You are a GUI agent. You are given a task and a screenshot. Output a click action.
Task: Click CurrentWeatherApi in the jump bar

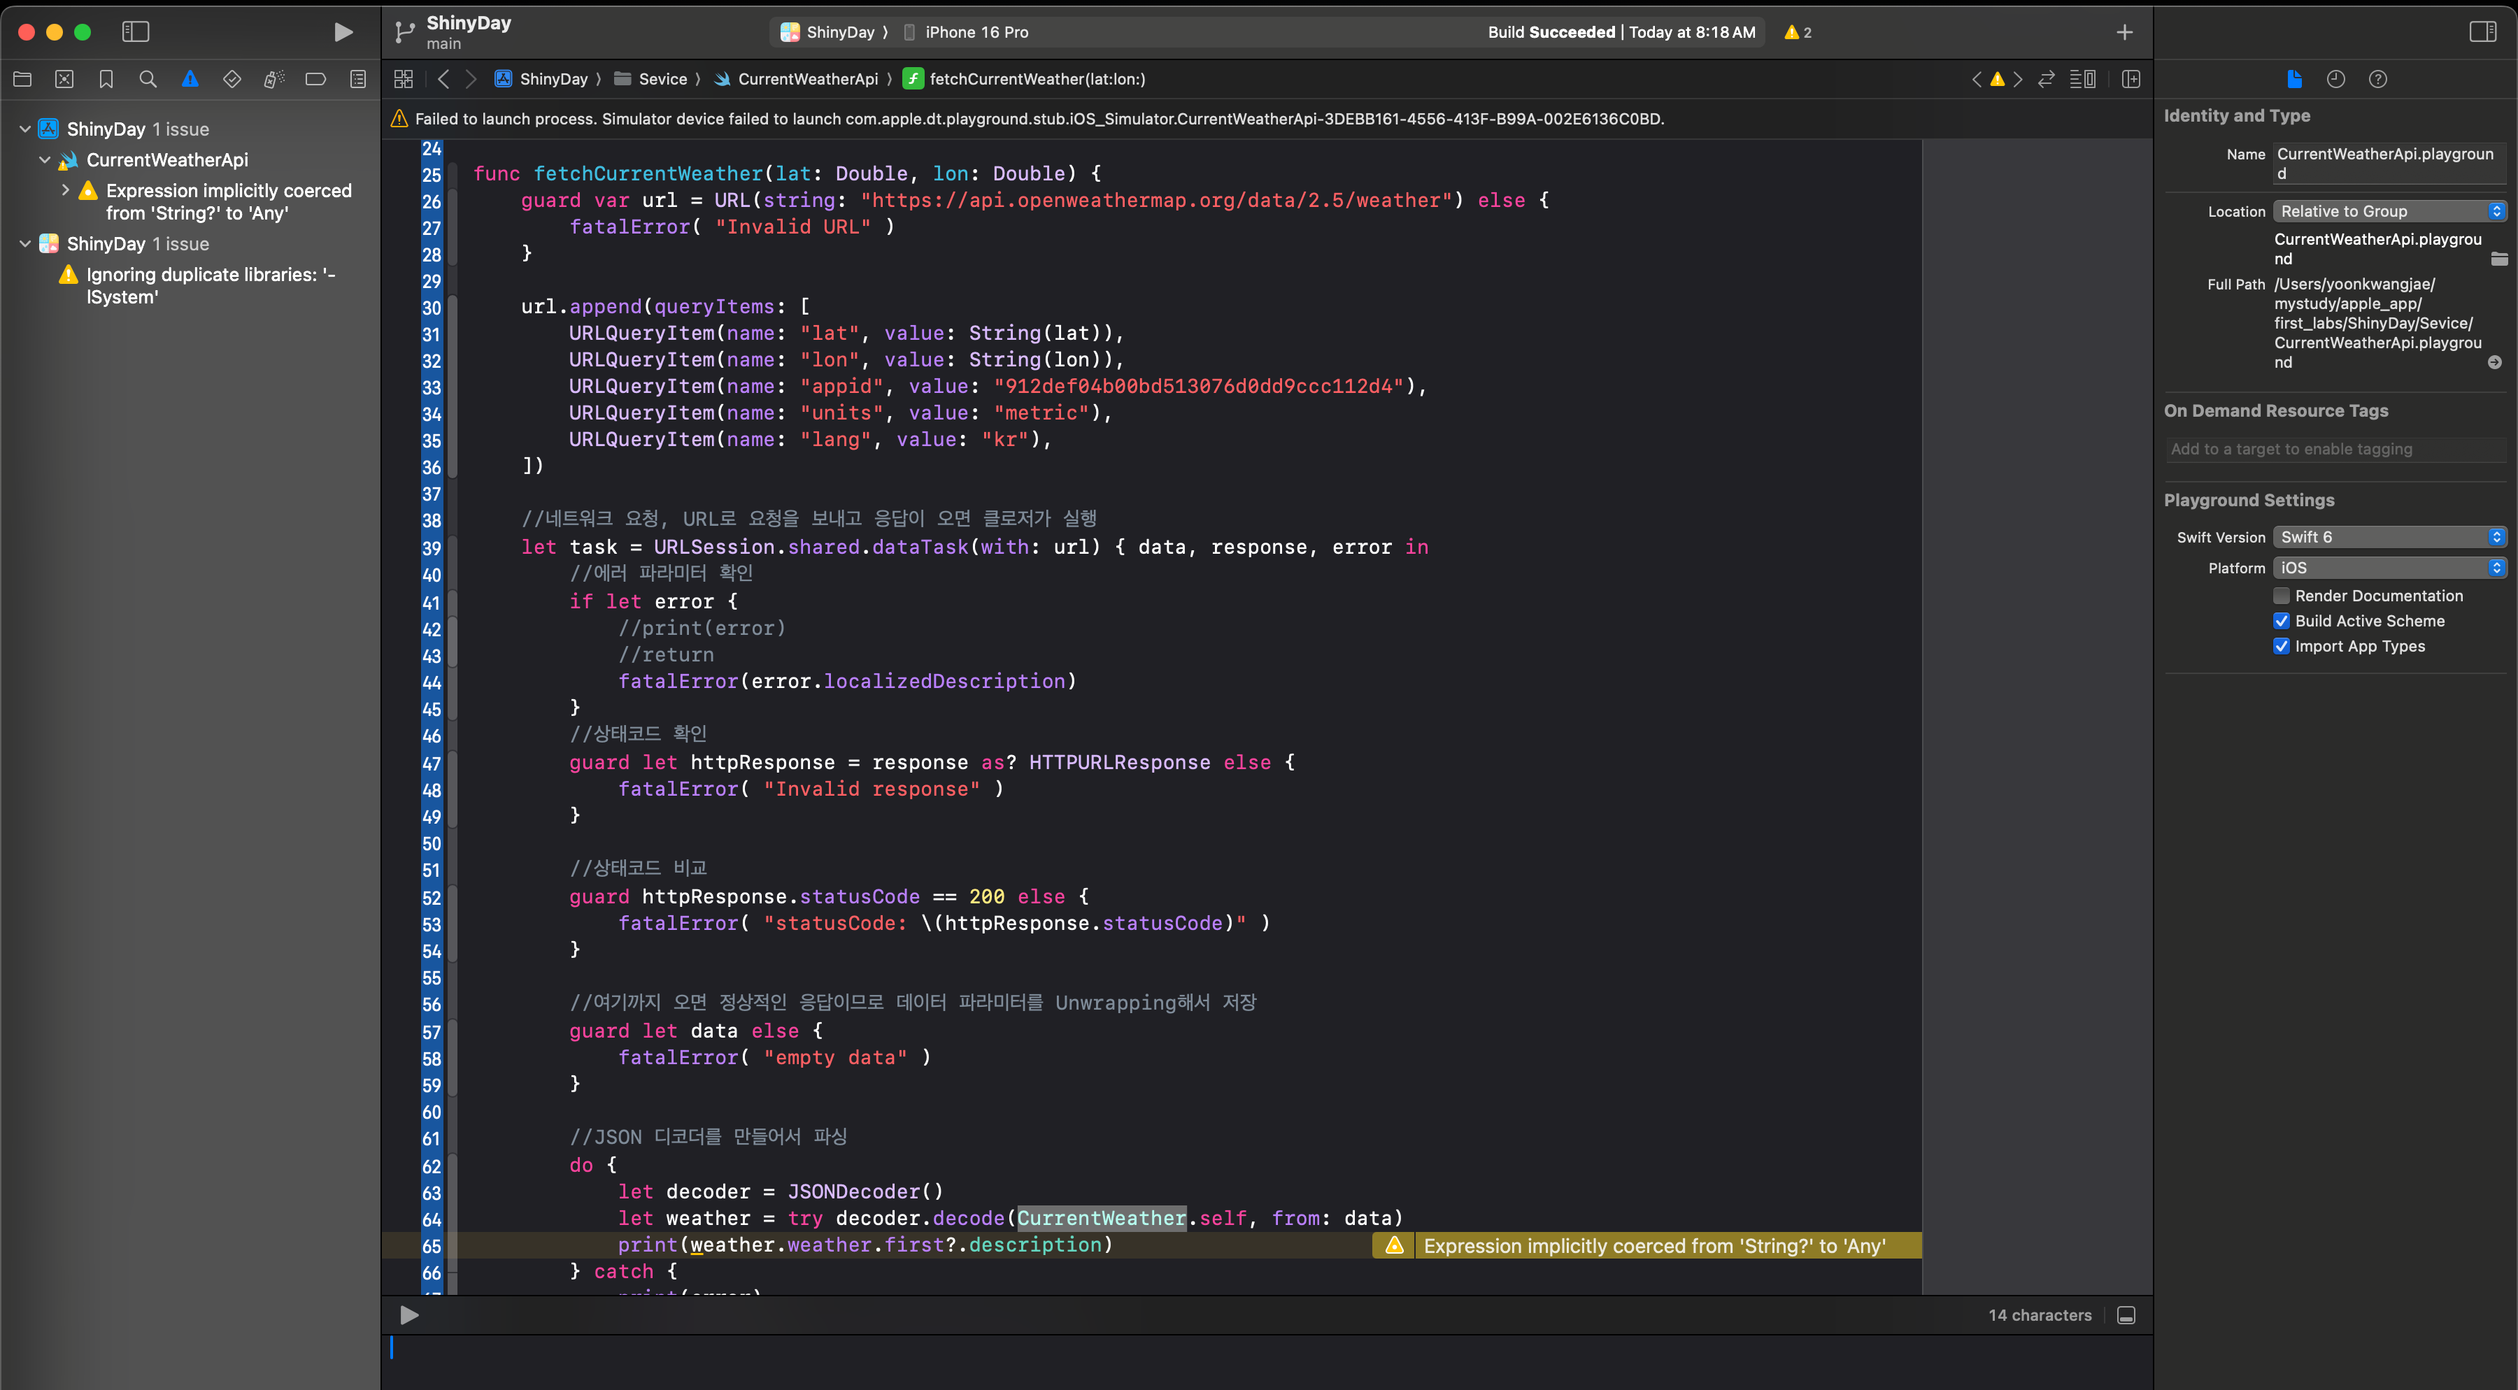pyautogui.click(x=797, y=79)
